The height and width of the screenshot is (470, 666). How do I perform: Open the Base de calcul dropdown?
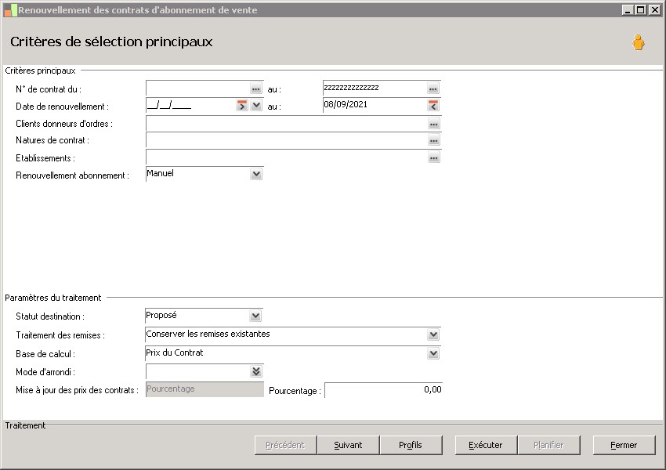pos(433,353)
